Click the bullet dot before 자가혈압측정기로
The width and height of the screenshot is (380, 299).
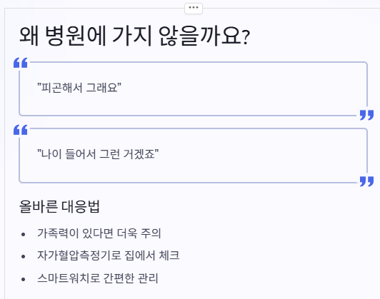[24, 256]
